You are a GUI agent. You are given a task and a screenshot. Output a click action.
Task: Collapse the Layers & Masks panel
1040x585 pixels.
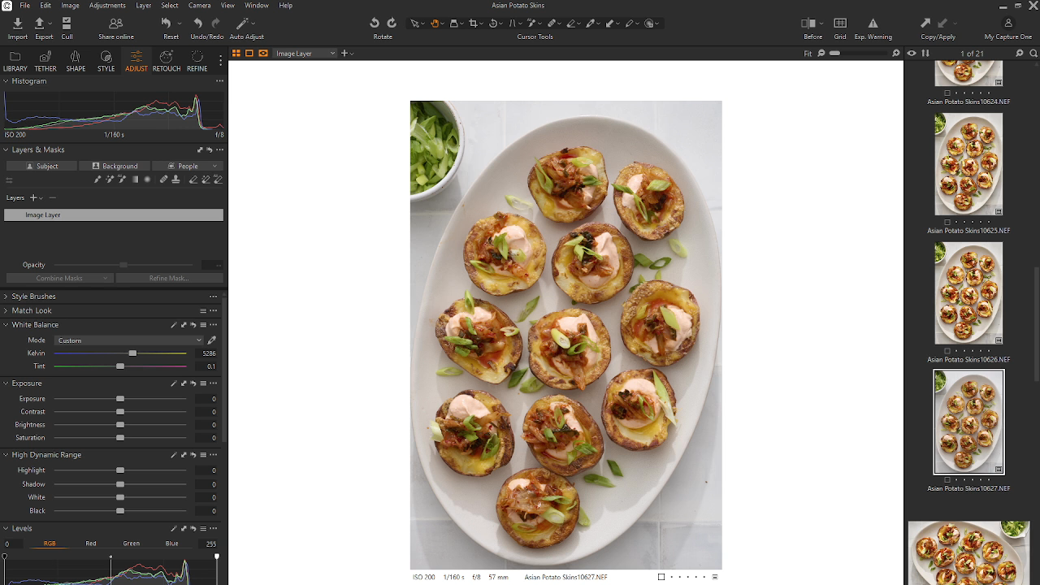6,149
